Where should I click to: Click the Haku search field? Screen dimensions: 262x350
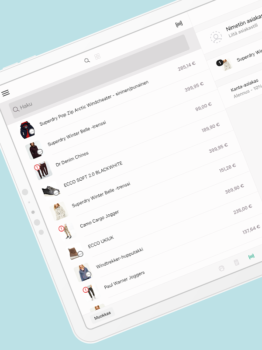(99, 76)
